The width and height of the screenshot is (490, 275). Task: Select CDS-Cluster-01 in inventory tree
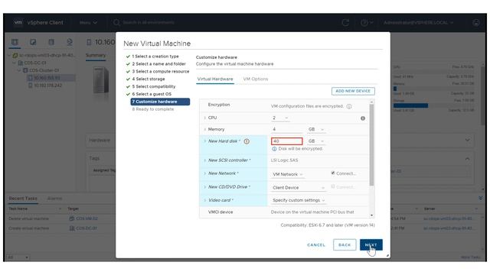coord(44,70)
